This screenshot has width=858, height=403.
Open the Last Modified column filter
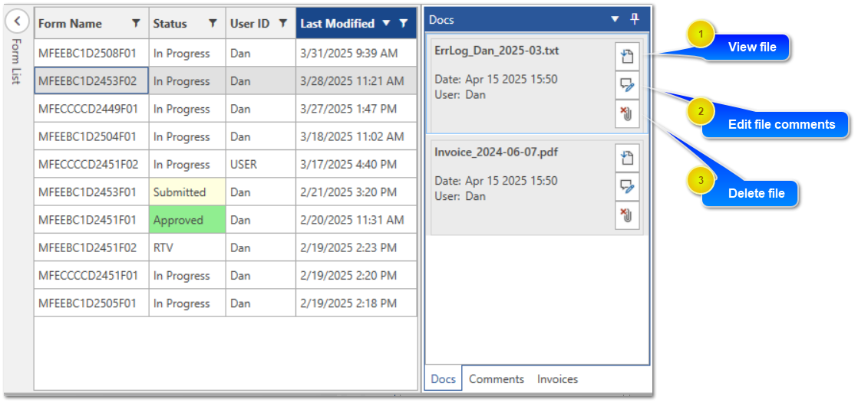coord(403,23)
